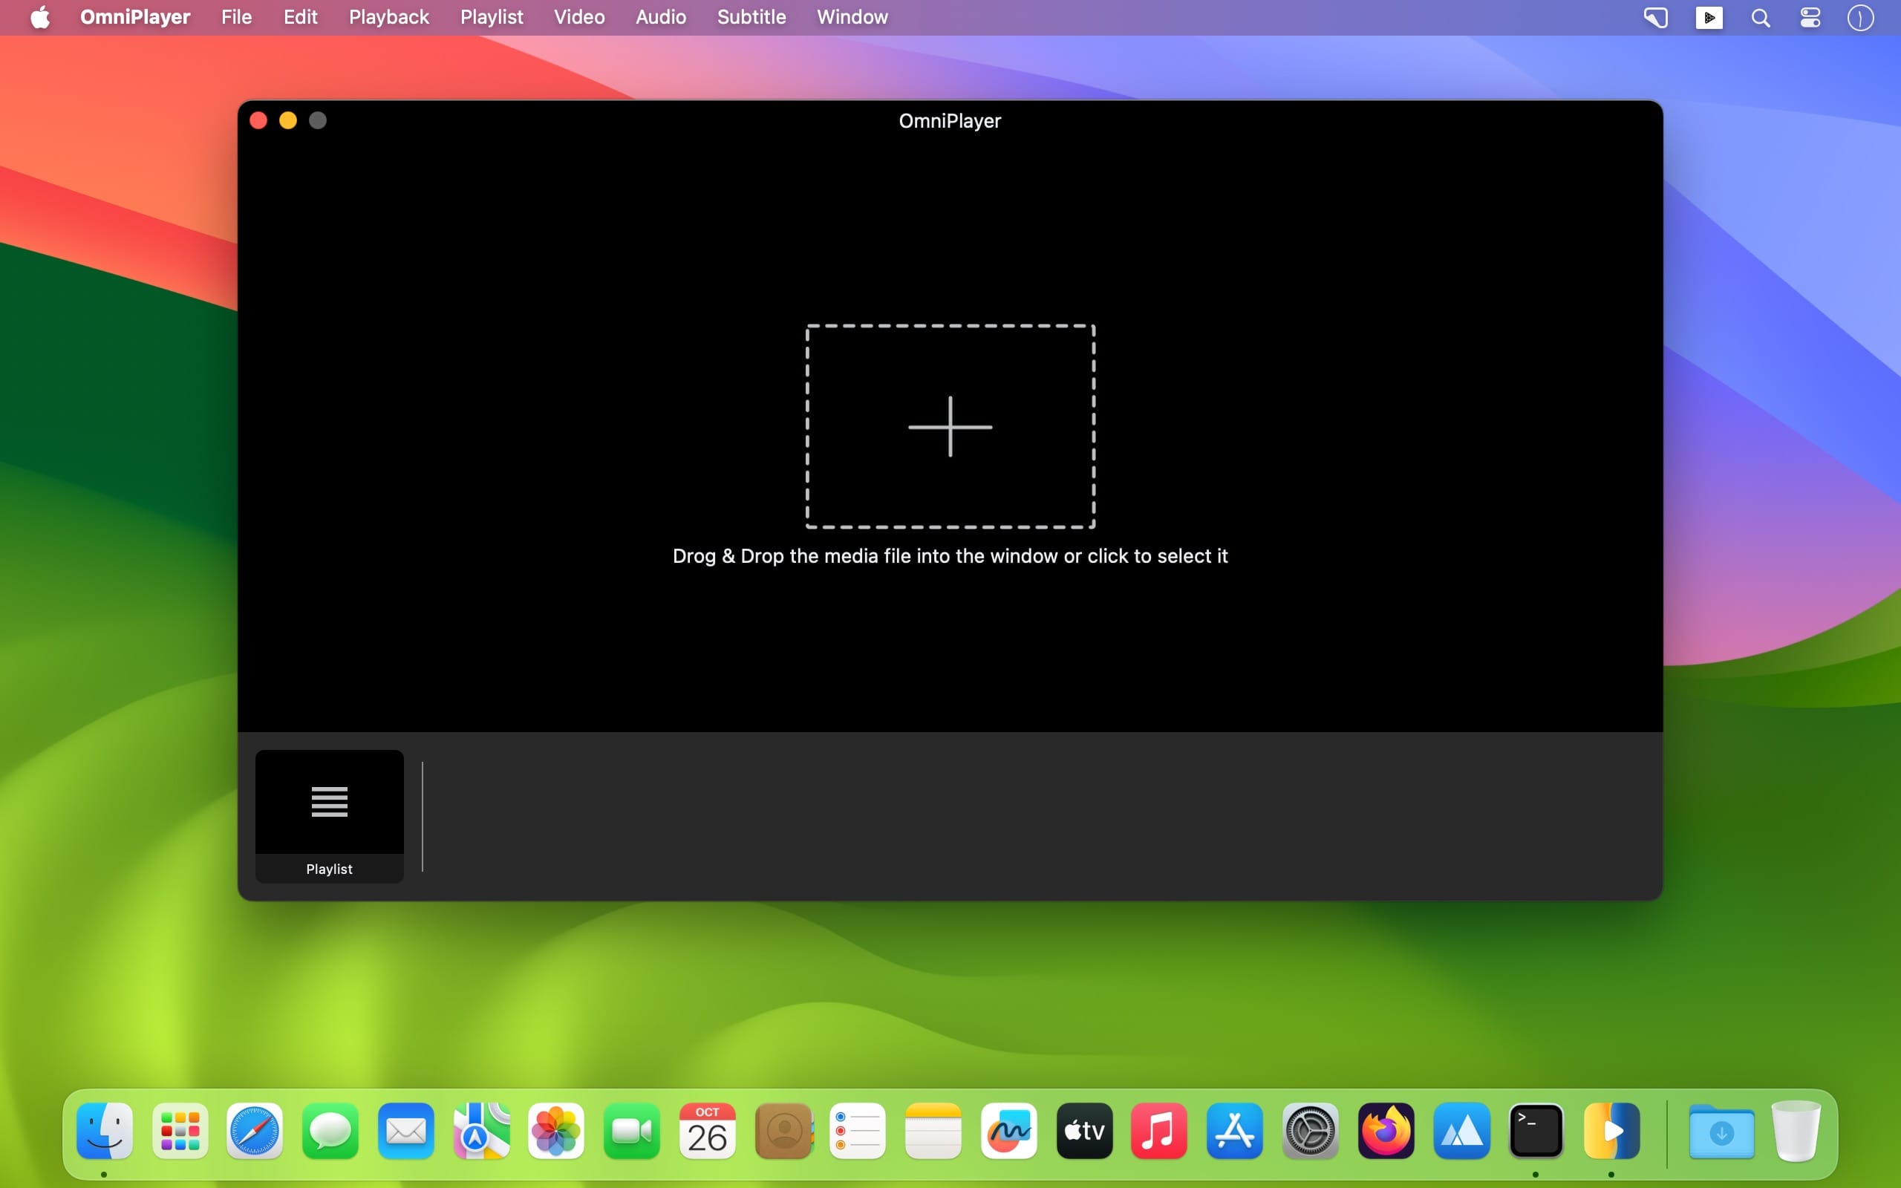Open Messages from the Dock
Image resolution: width=1901 pixels, height=1188 pixels.
pos(330,1132)
